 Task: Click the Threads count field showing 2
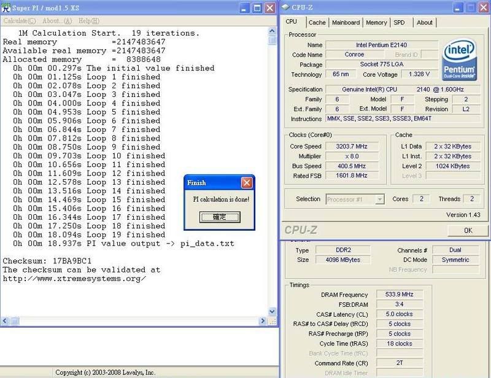[471, 199]
